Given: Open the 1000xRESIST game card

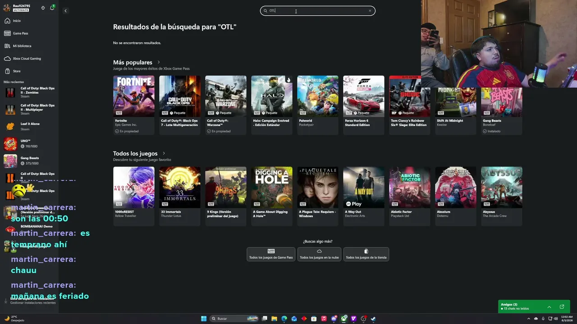Looking at the screenshot, I should pyautogui.click(x=133, y=196).
